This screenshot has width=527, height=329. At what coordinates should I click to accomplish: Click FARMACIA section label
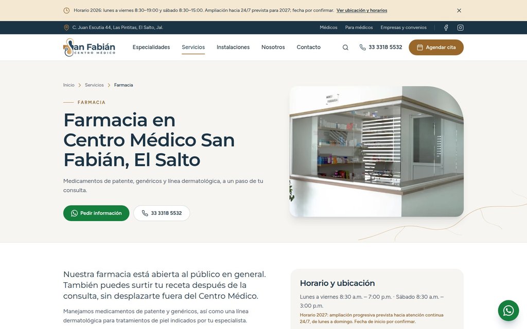coord(92,102)
